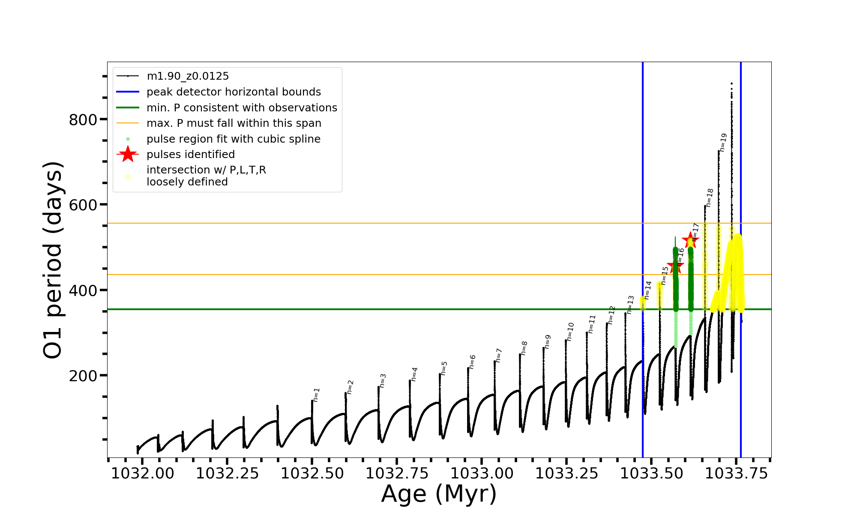
Task: Click the orange line swatch in legend
Action: click(x=128, y=123)
